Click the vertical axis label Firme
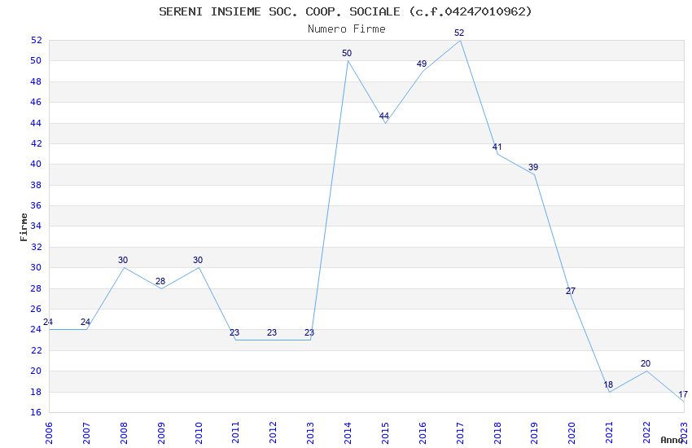The height and width of the screenshot is (448, 692). [x=24, y=227]
